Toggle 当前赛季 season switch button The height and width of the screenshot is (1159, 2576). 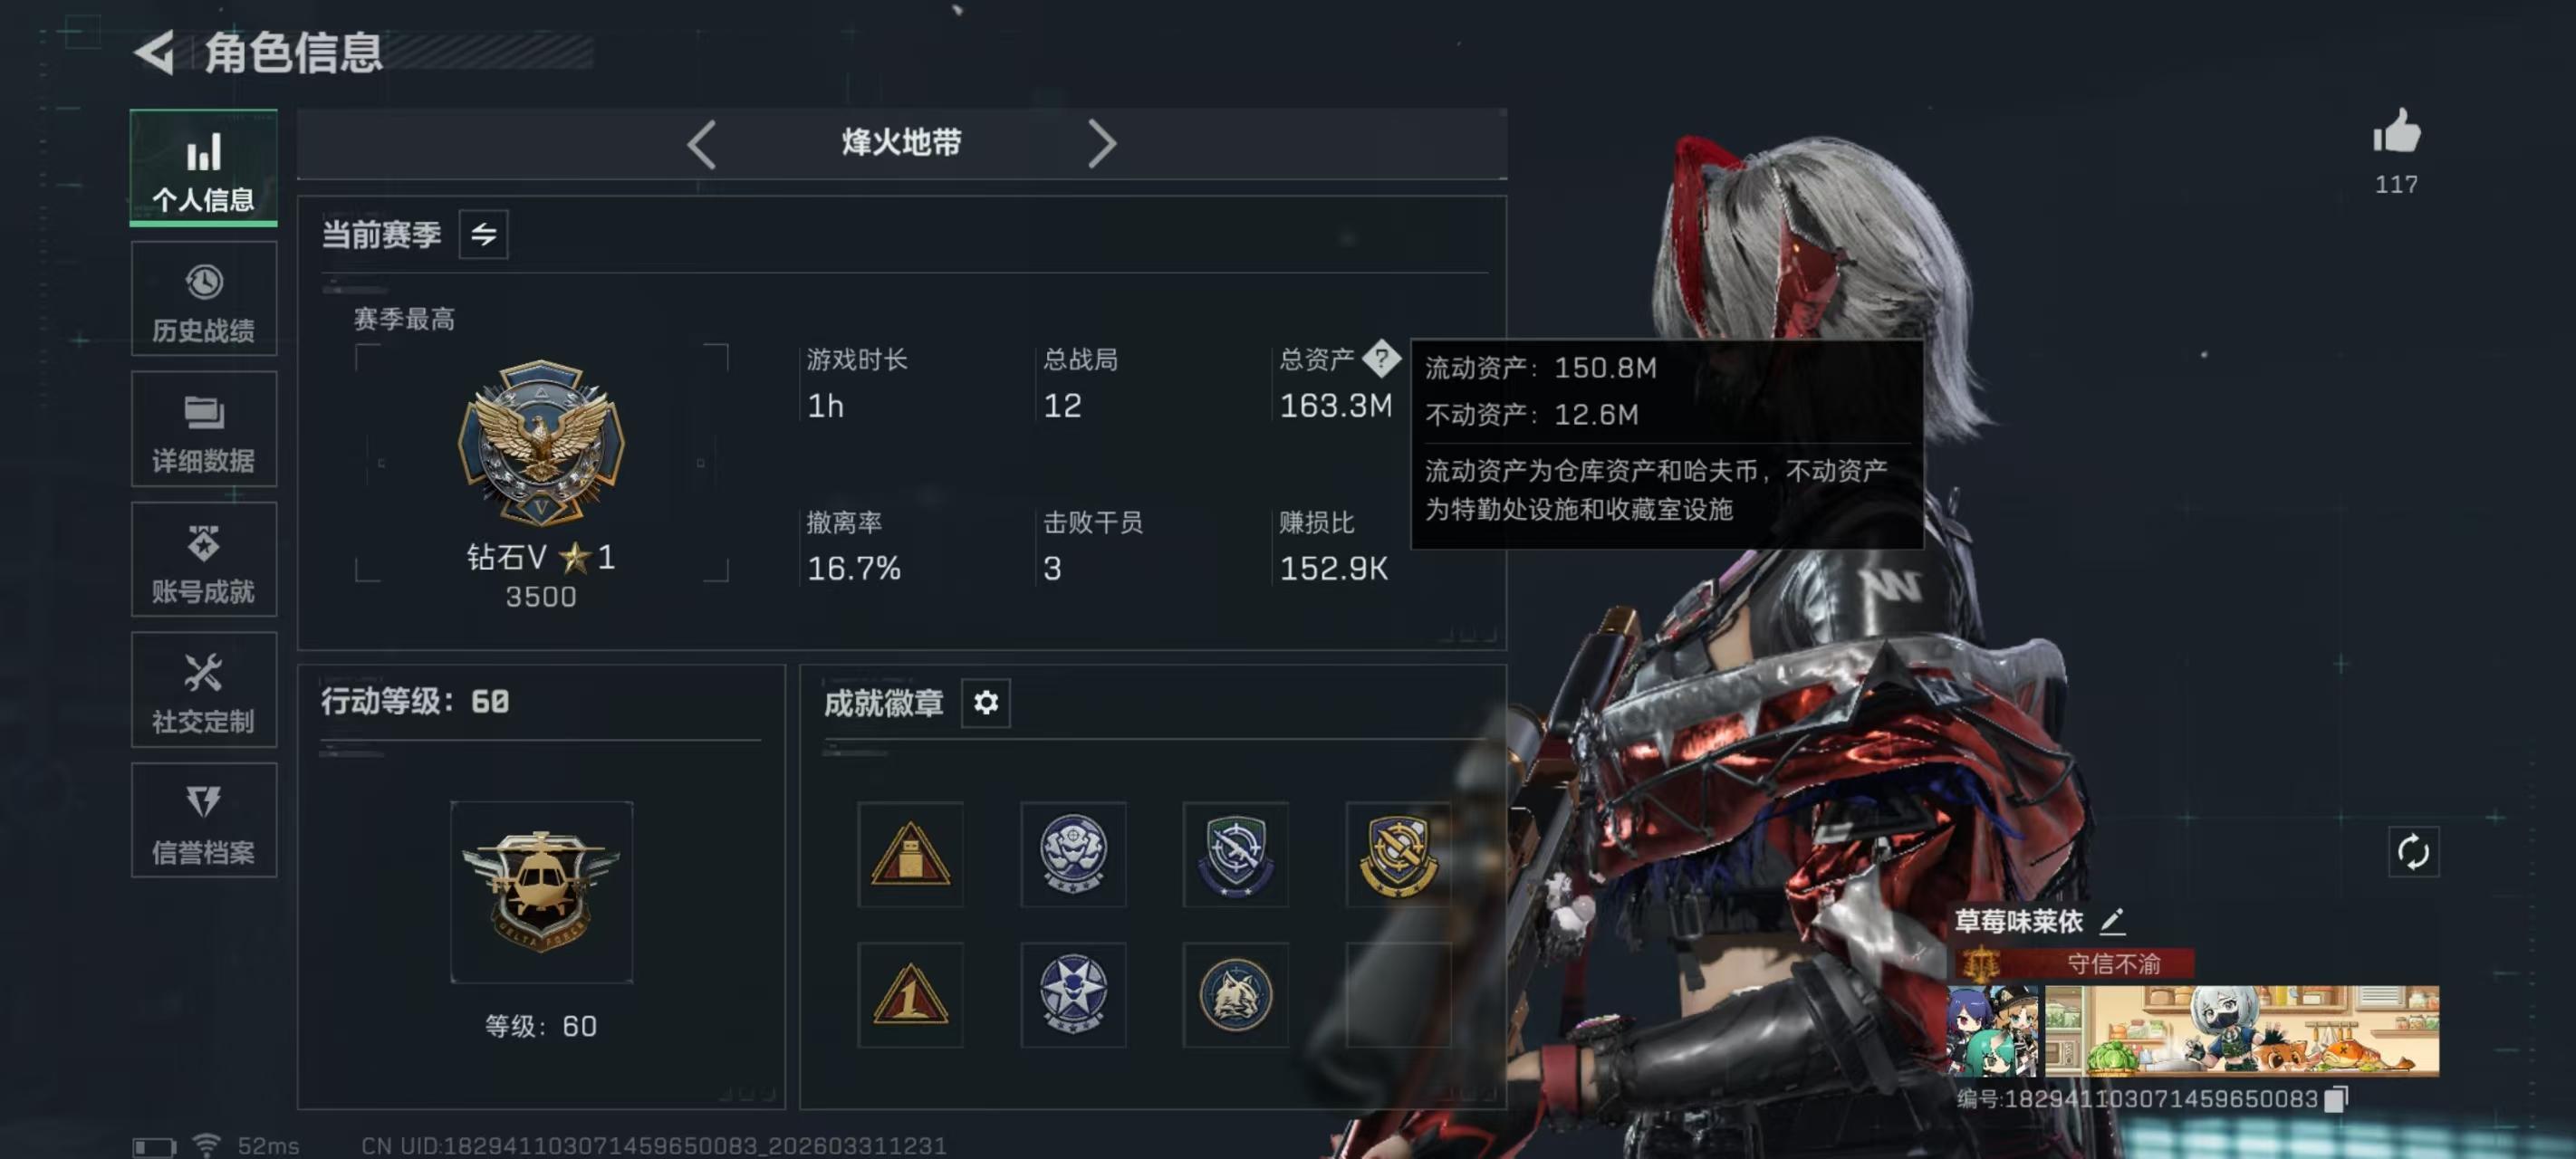483,234
